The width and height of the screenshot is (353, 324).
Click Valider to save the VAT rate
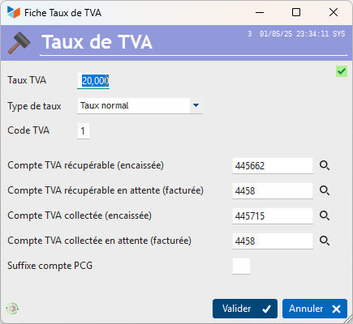click(245, 309)
